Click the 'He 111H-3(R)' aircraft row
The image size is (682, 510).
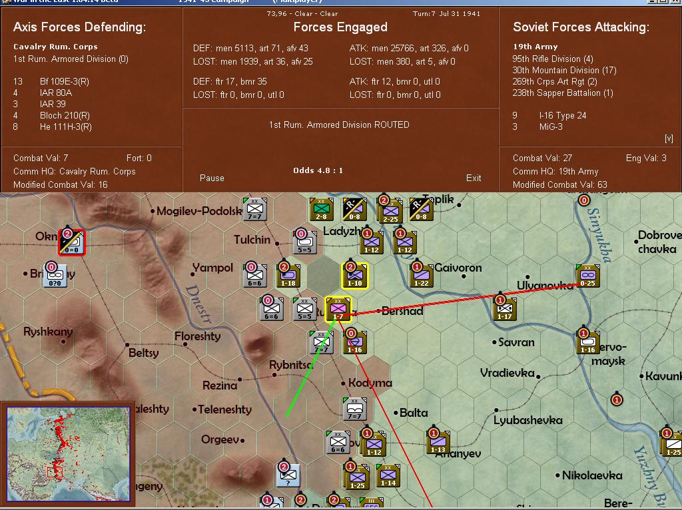click(53, 127)
